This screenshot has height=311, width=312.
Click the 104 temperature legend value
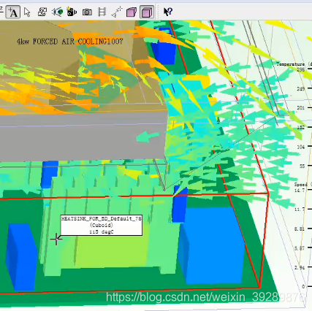300,147
